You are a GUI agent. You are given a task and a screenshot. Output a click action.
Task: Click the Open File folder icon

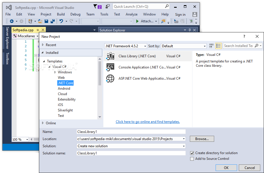point(40,21)
